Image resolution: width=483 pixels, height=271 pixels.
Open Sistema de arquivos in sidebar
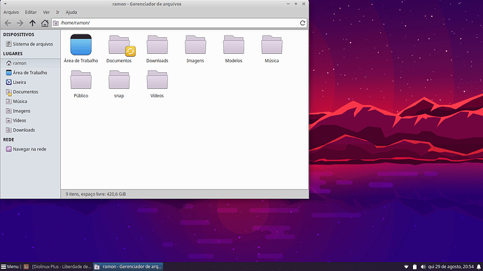(x=30, y=44)
